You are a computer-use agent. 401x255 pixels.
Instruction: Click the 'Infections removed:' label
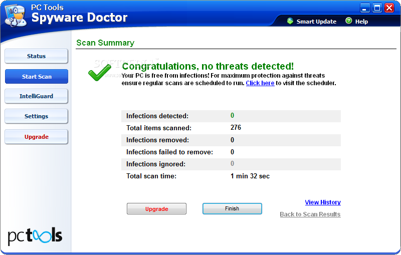157,140
